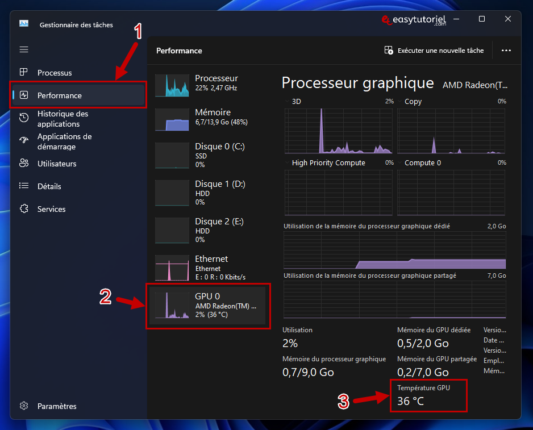Click the dedicated GPU memory graph

395,250
